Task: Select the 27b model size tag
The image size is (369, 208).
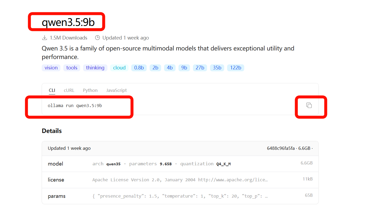Action: [200, 68]
